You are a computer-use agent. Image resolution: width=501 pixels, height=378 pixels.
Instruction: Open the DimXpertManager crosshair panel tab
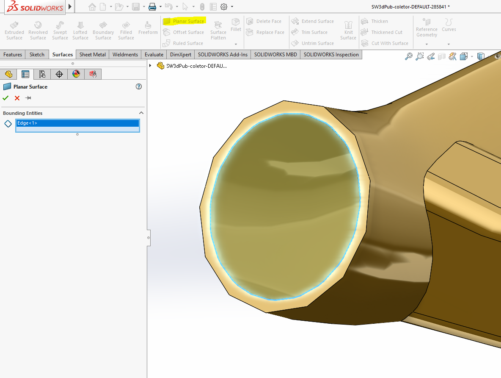point(59,74)
